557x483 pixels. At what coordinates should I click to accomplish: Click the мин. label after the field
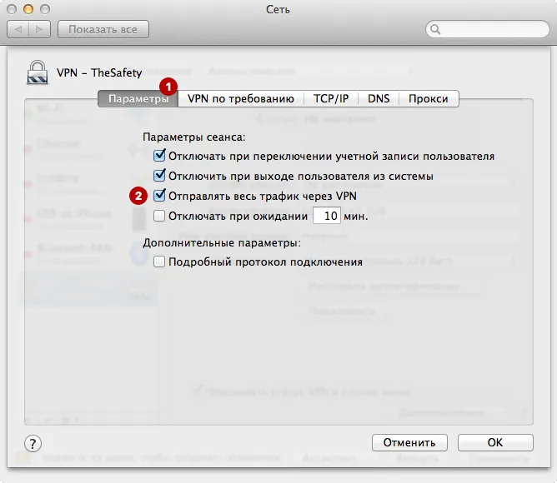point(356,217)
